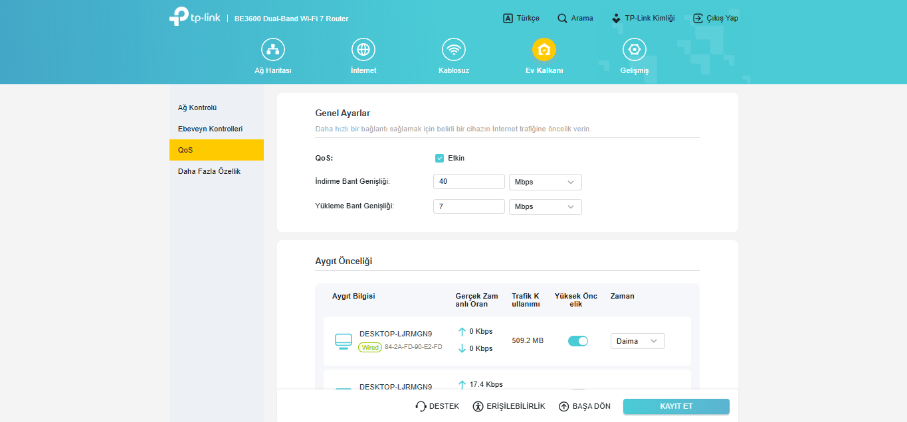Image resolution: width=907 pixels, height=422 pixels.
Task: Click the BE3600 Dual-Band Wi-Fi 7 Router title
Action: point(292,19)
